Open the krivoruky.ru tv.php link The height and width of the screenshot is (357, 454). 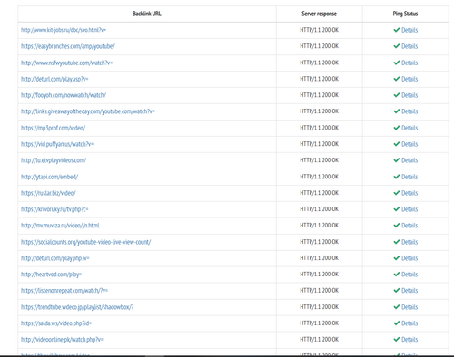point(54,209)
